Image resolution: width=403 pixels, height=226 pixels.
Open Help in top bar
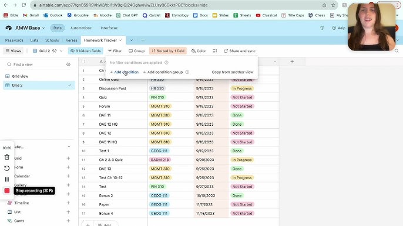[x=338, y=28]
